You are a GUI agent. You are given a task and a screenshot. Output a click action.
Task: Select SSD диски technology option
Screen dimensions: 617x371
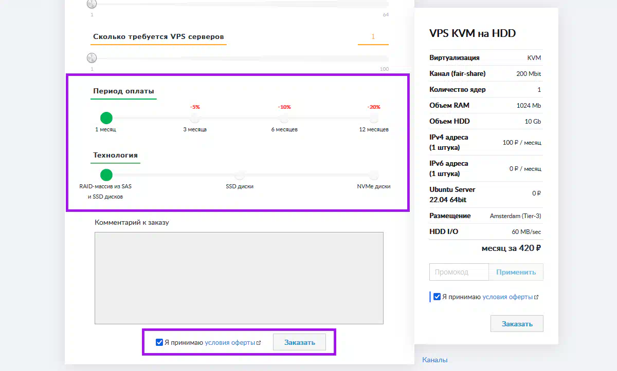pos(240,175)
